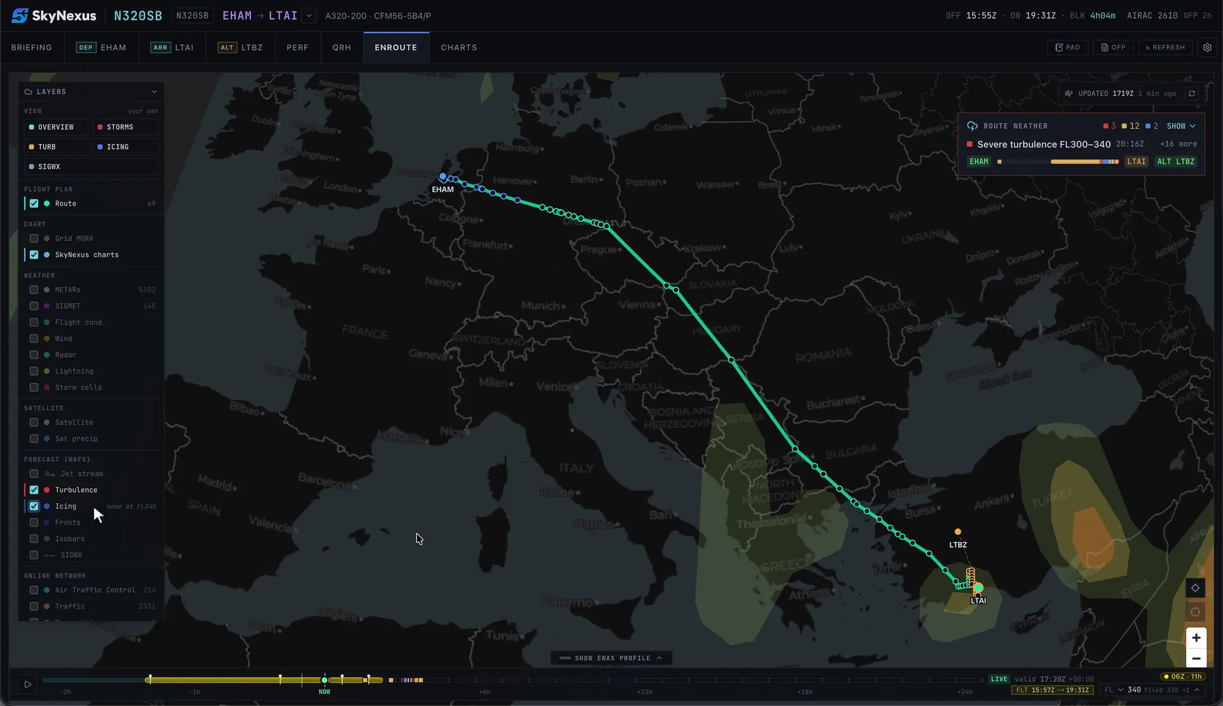
Task: Open the route selector dropdown arrow
Action: [x=309, y=15]
